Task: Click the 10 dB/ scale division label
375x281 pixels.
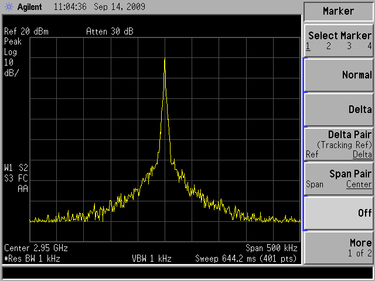Action: (11, 68)
